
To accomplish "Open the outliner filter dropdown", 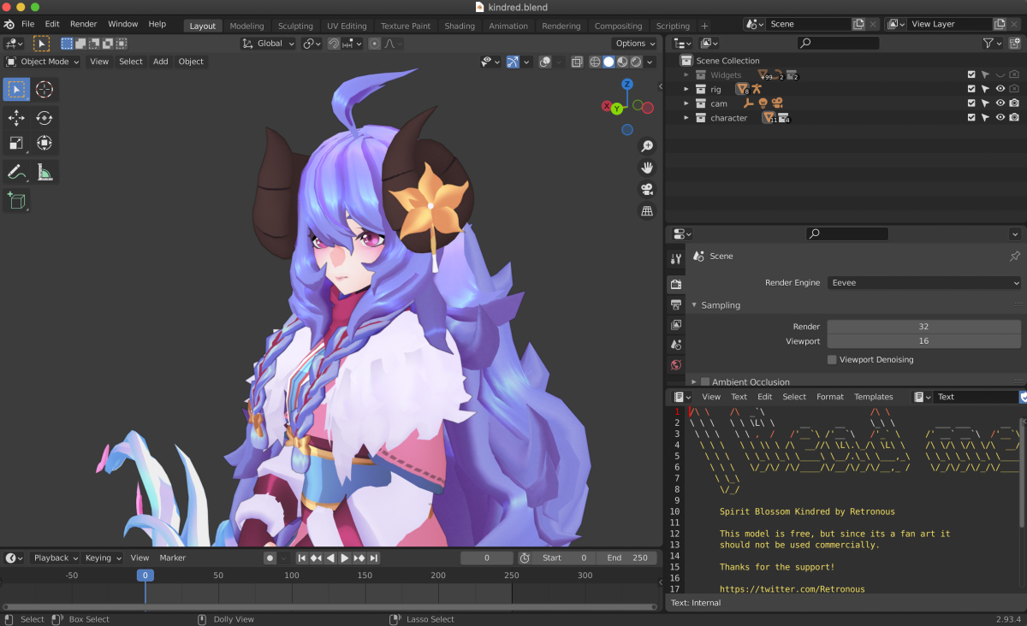I will click(992, 43).
